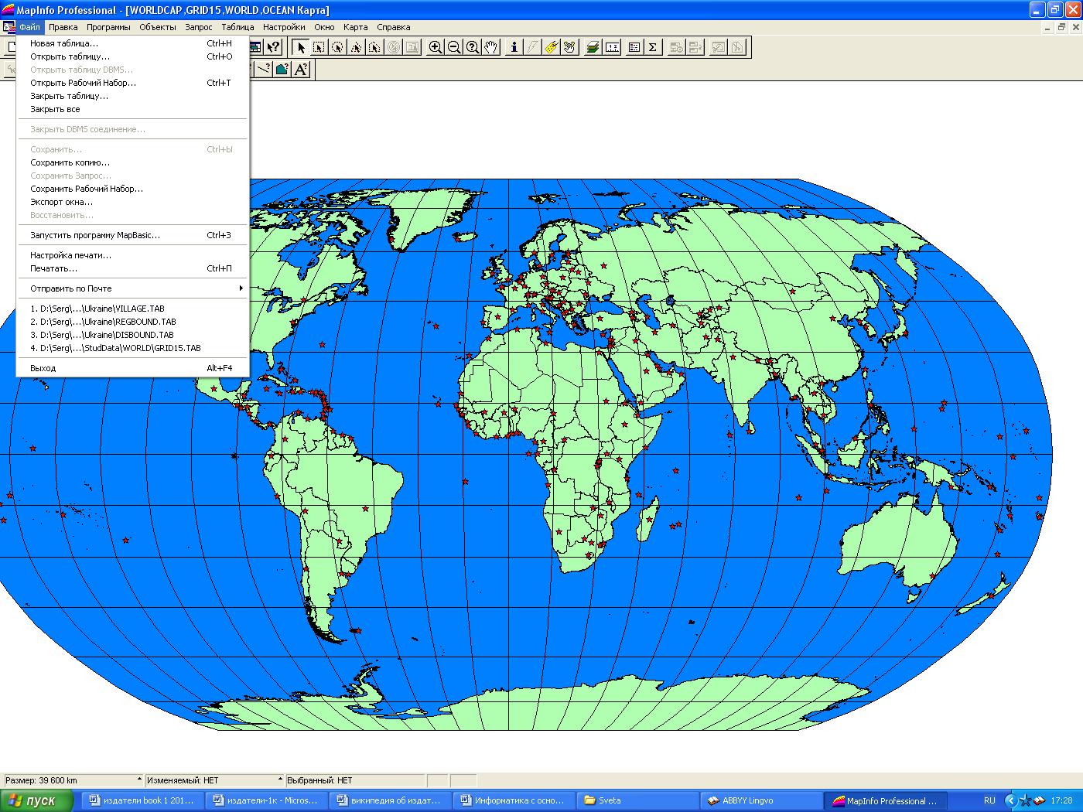Select the Ruler distance tool
This screenshot has height=812, width=1083.
tap(612, 47)
